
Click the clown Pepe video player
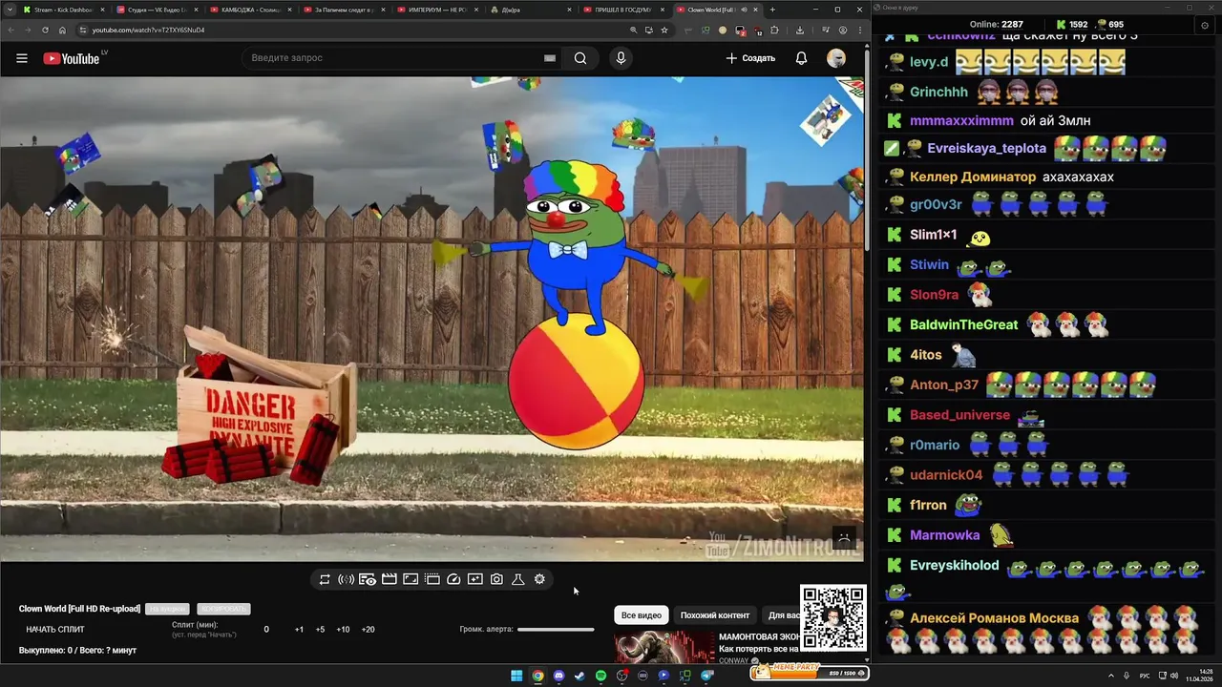432,319
